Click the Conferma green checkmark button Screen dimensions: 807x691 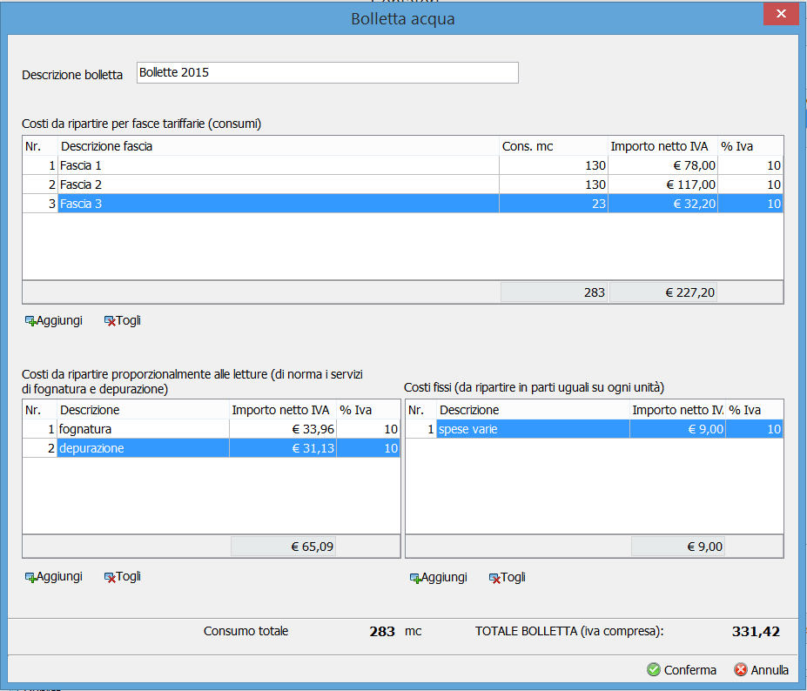coord(682,669)
